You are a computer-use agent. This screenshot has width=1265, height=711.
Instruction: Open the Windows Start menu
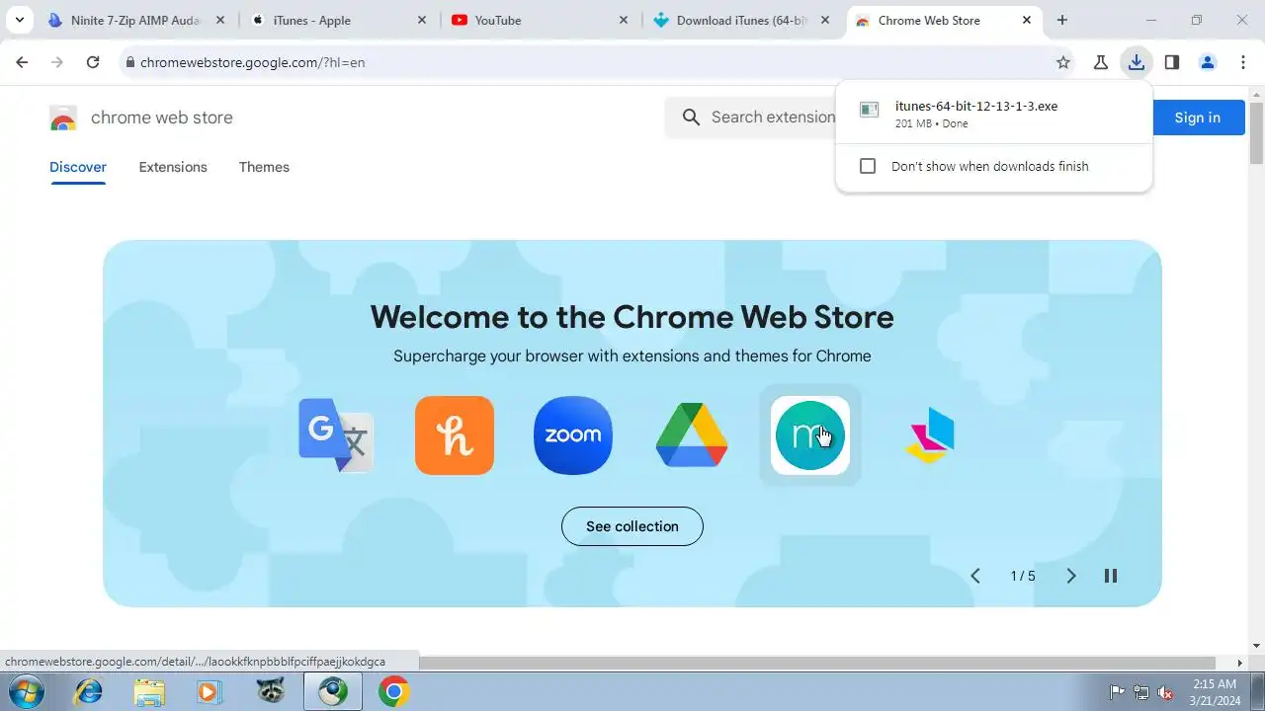pos(25,691)
